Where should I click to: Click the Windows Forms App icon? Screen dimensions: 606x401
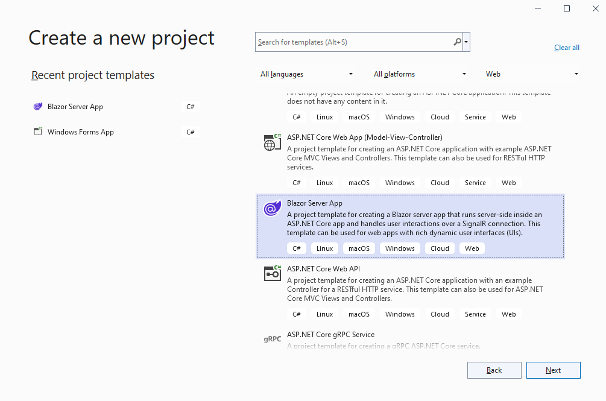point(38,132)
